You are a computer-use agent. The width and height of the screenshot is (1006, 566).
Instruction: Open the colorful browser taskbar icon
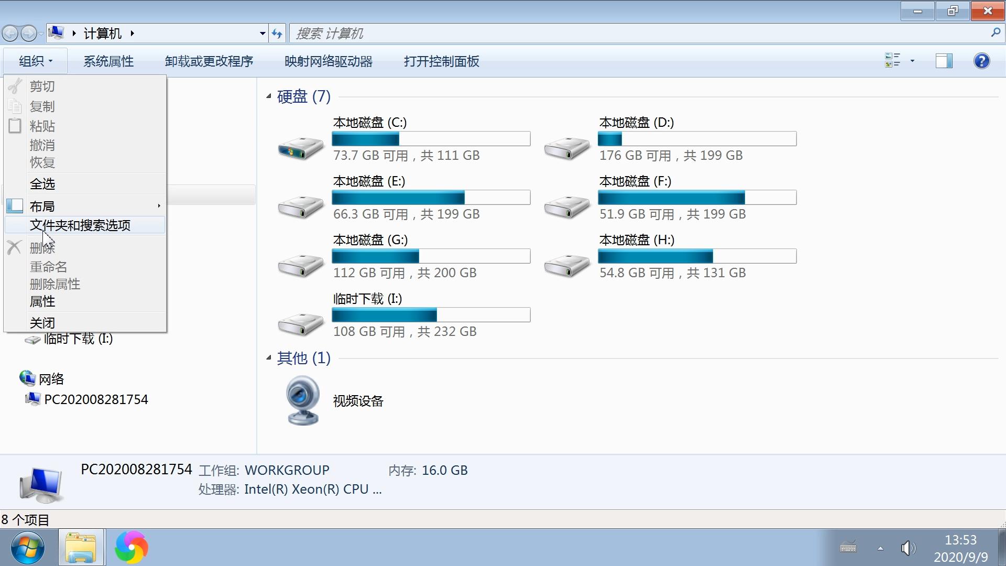[132, 548]
